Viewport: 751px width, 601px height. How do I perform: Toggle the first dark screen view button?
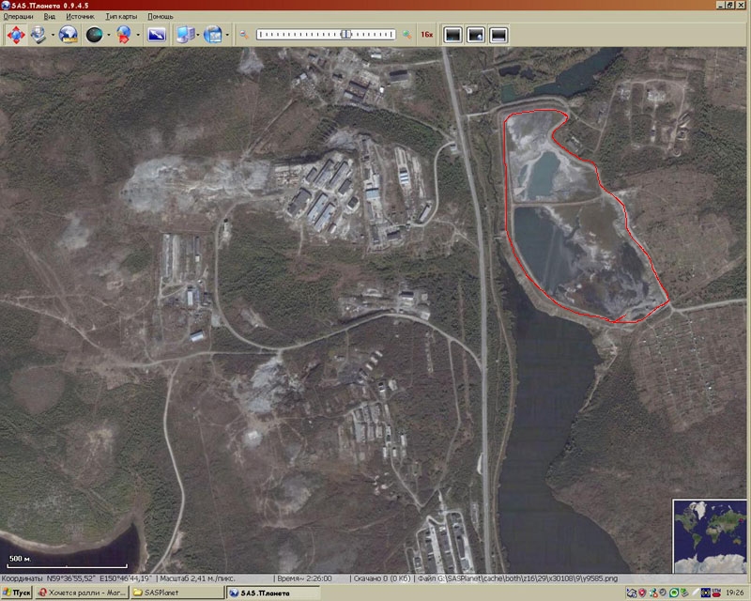tap(453, 35)
